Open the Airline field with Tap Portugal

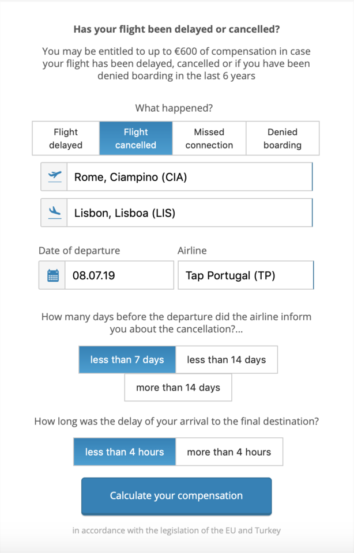pos(246,275)
